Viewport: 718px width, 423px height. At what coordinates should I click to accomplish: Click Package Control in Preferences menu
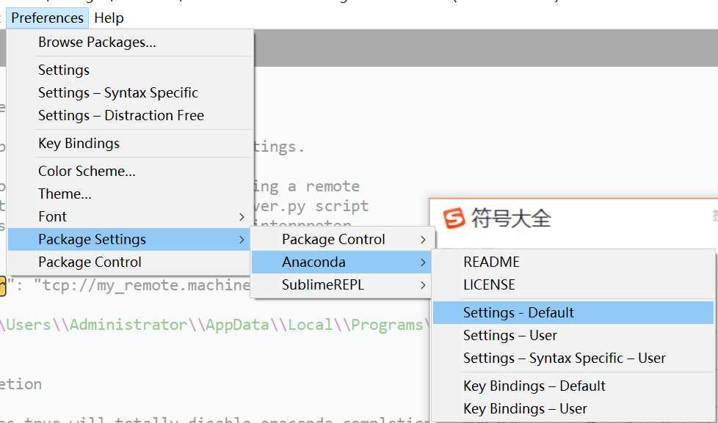(x=130, y=262)
